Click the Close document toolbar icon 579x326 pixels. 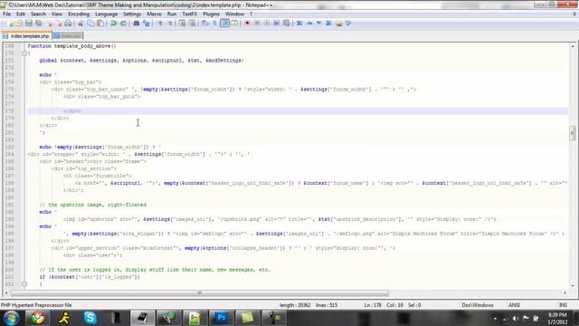50,24
